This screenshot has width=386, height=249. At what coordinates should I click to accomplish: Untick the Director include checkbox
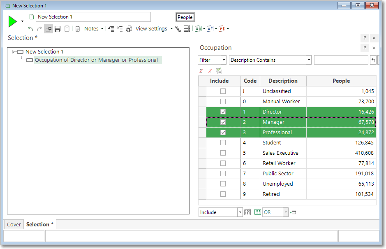(x=223, y=112)
